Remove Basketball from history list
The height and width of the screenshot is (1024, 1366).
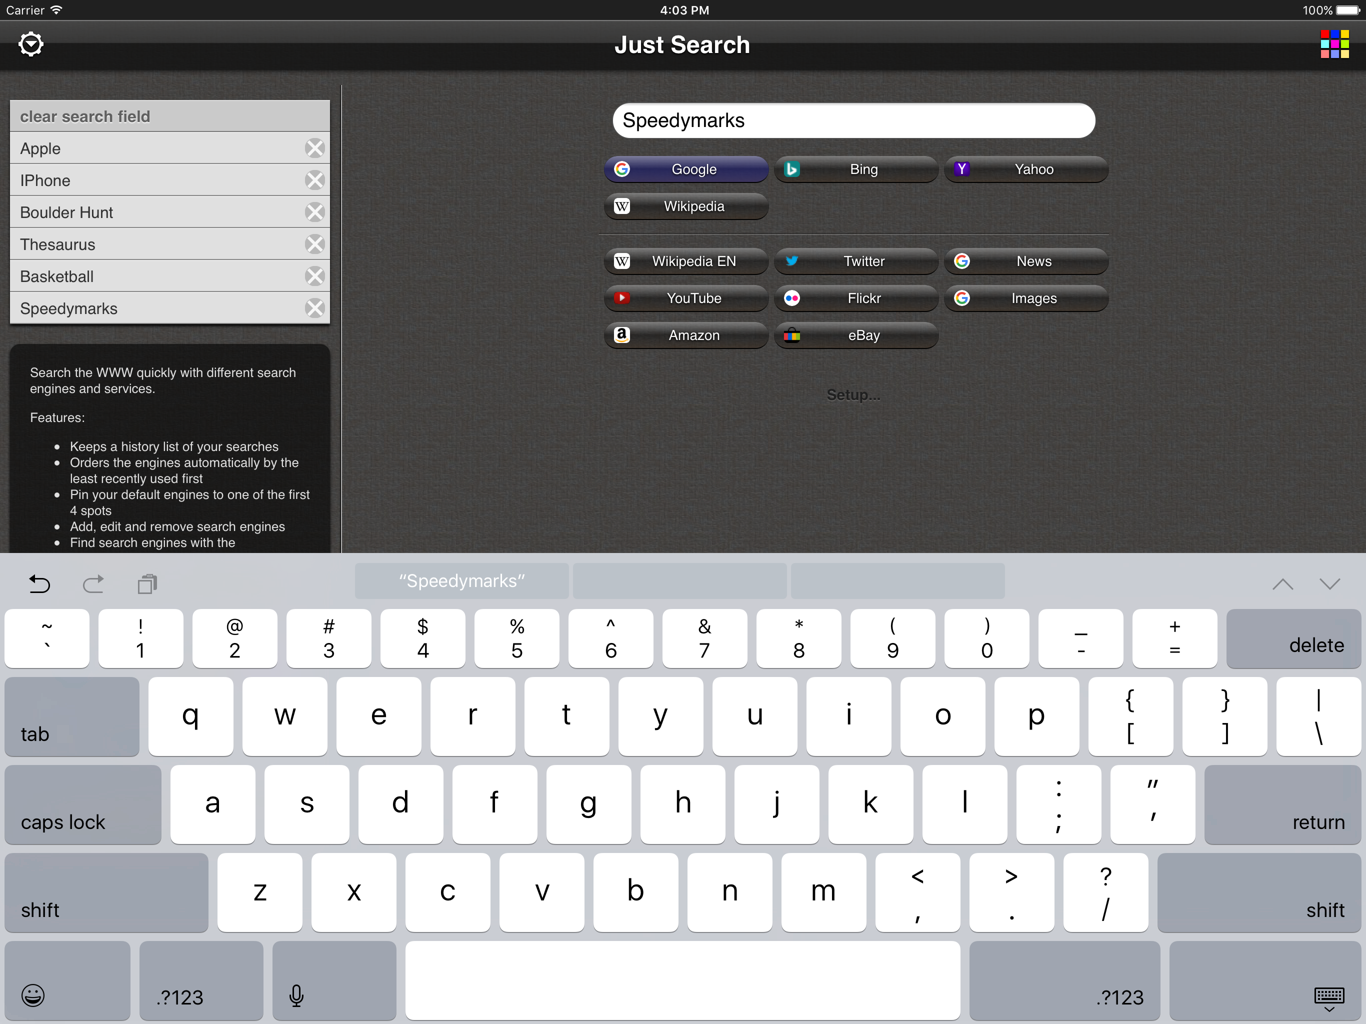point(315,276)
